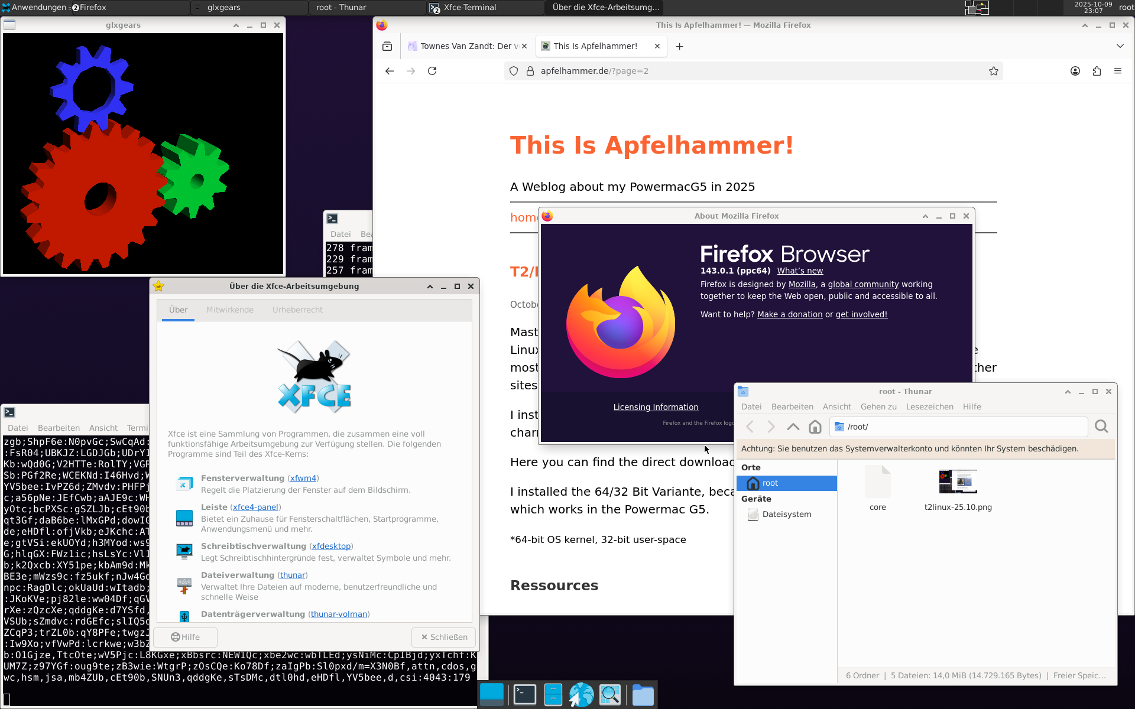Switch to the Mitwirkende tab
Viewport: 1135px width, 709px height.
pyautogui.click(x=229, y=310)
